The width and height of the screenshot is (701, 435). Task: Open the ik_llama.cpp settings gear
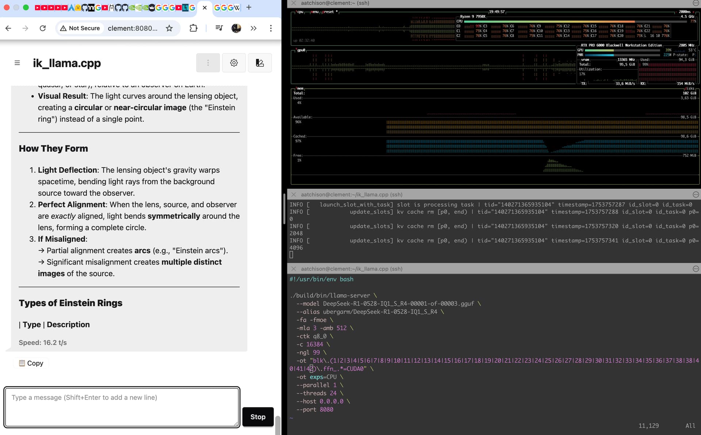pos(234,63)
